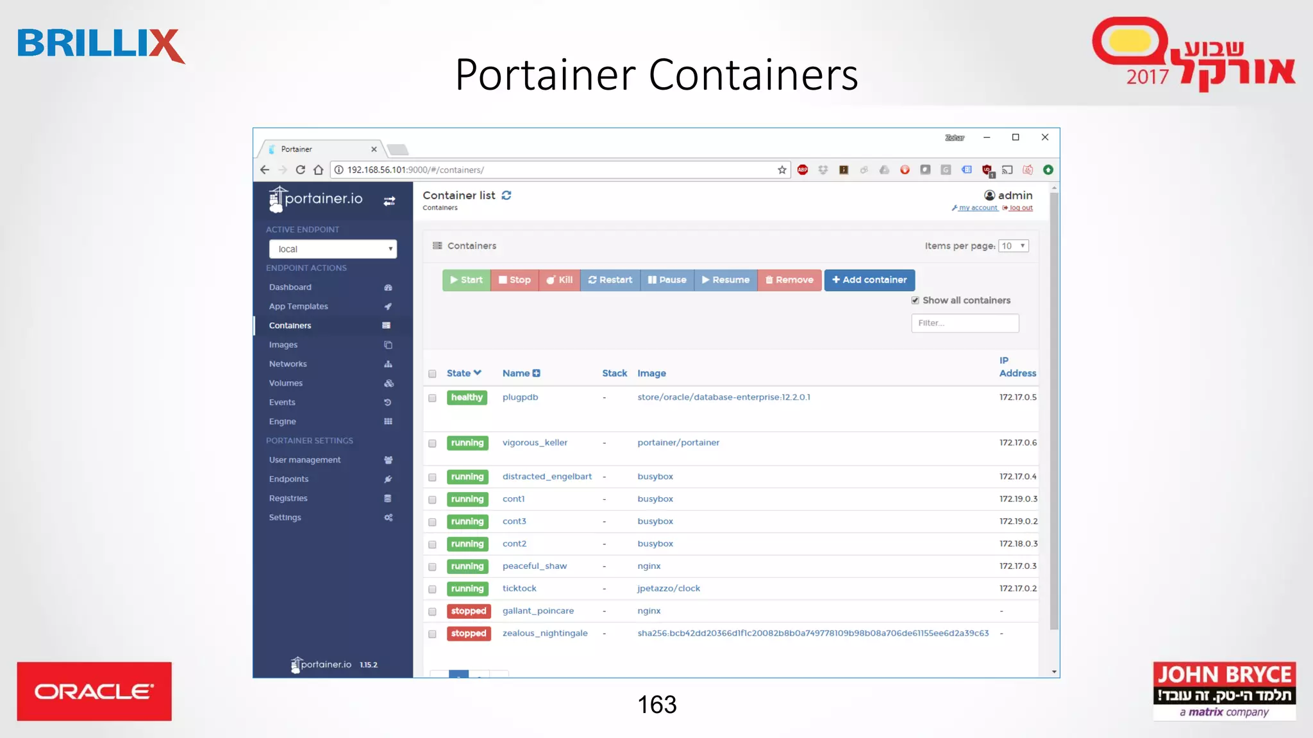Click the Remove button
The width and height of the screenshot is (1313, 738).
(789, 281)
